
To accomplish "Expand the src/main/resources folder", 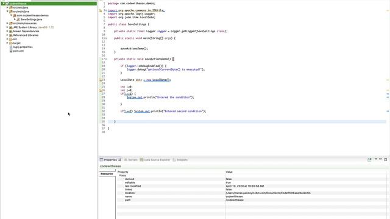I will point(7,23).
